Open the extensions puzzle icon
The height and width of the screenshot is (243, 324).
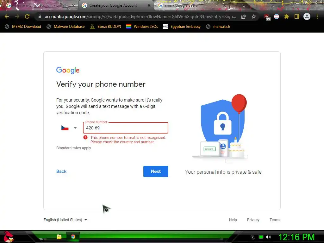(x=286, y=16)
